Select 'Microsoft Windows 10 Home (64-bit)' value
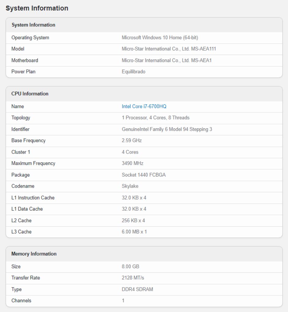 point(160,37)
